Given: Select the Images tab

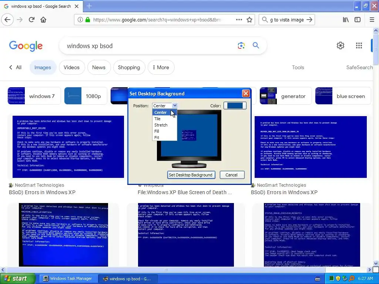Looking at the screenshot, I should 43,67.
